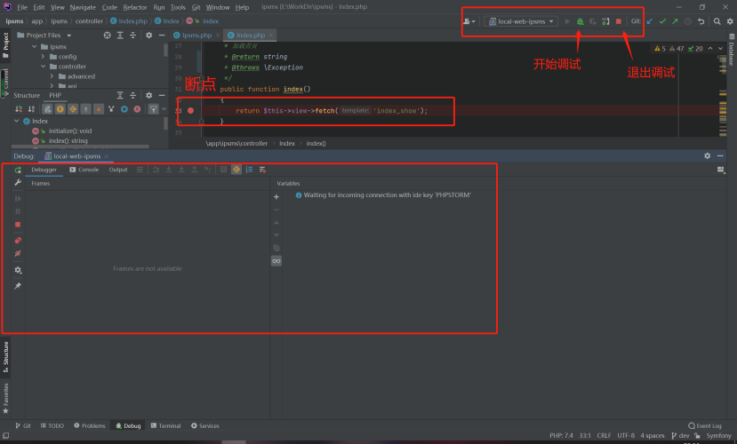This screenshot has height=444, width=737.
Task: Open the Tools menu
Action: click(x=178, y=7)
